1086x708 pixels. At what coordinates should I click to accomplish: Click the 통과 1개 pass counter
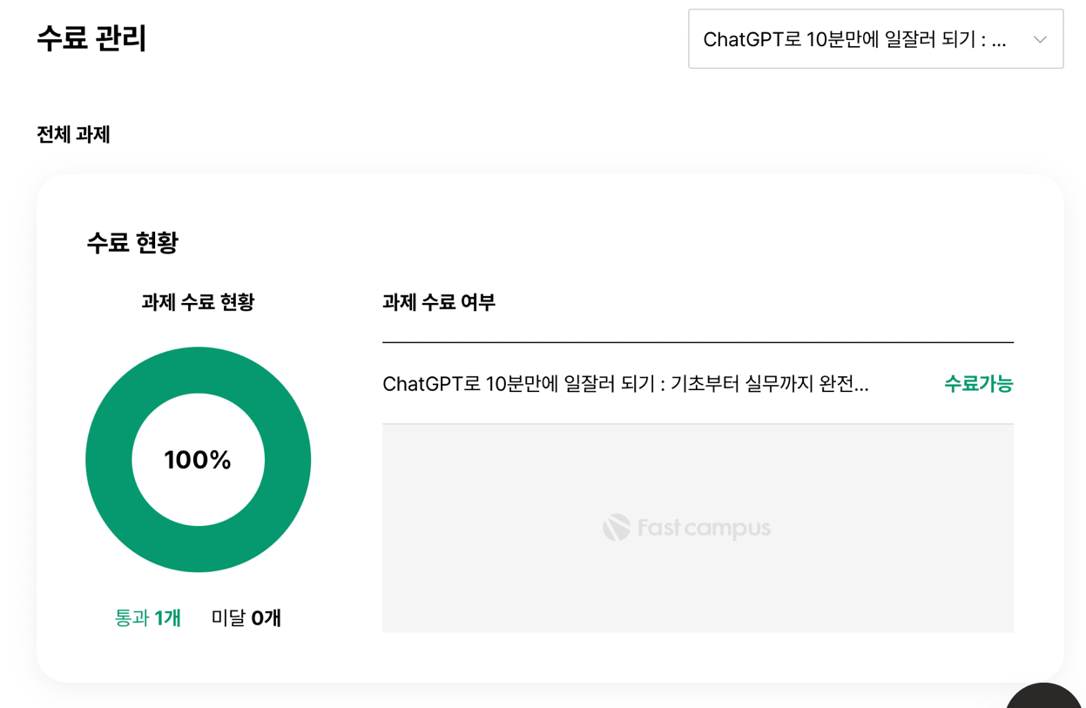pyautogui.click(x=146, y=617)
